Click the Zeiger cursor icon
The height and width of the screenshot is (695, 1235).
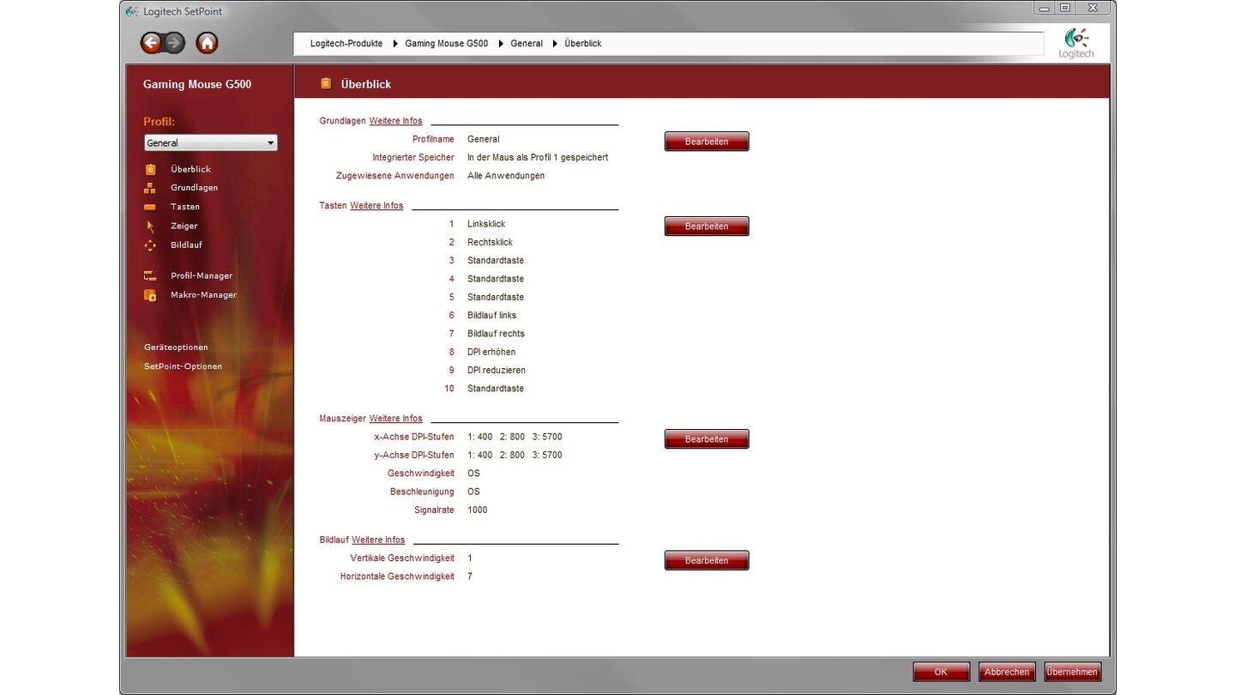150,227
